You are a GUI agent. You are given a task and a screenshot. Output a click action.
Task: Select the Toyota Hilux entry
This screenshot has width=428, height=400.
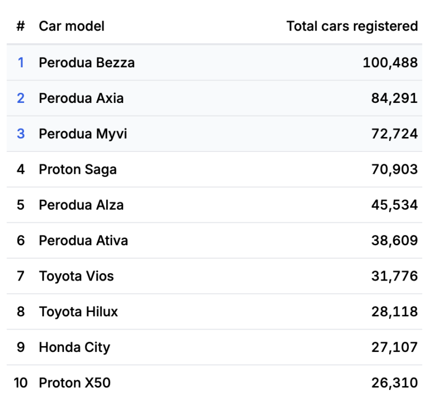pos(78,311)
